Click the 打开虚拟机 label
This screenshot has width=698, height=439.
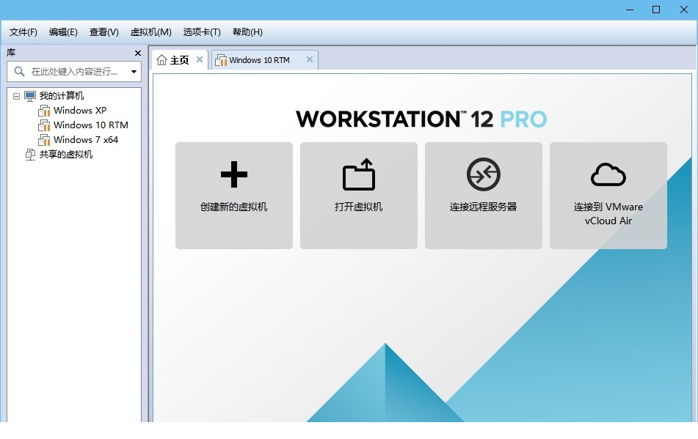coord(358,207)
